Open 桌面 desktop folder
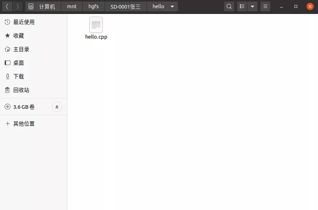This screenshot has height=210, width=318. point(33,63)
